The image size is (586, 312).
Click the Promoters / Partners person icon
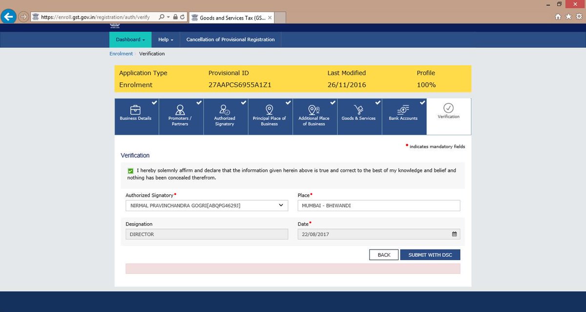(180, 109)
